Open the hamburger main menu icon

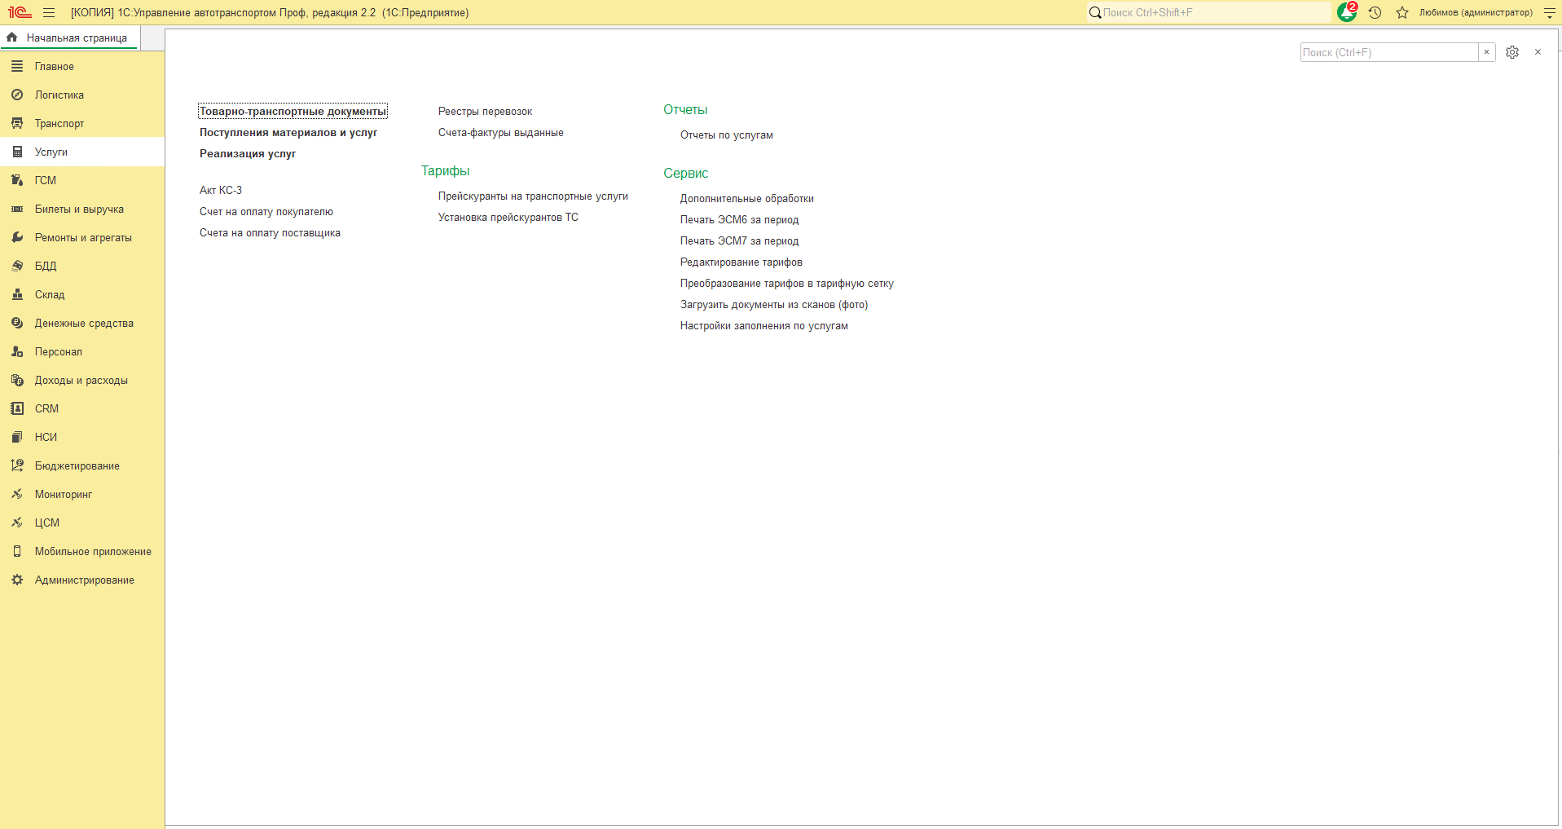pos(49,12)
